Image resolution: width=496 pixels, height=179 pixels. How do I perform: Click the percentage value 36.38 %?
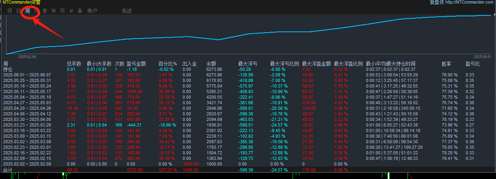[x=168, y=158]
